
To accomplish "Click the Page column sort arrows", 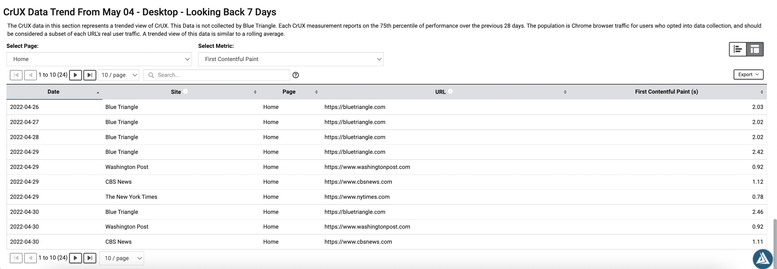I will pyautogui.click(x=316, y=92).
